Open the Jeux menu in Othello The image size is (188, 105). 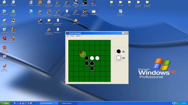(68, 36)
